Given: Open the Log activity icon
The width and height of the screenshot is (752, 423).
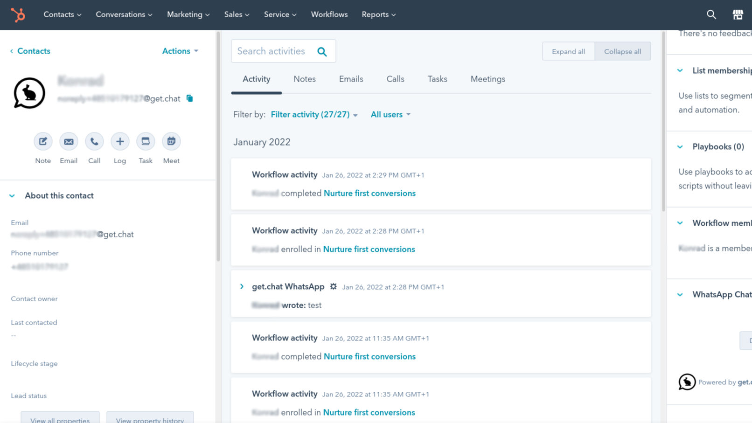Looking at the screenshot, I should 120,141.
